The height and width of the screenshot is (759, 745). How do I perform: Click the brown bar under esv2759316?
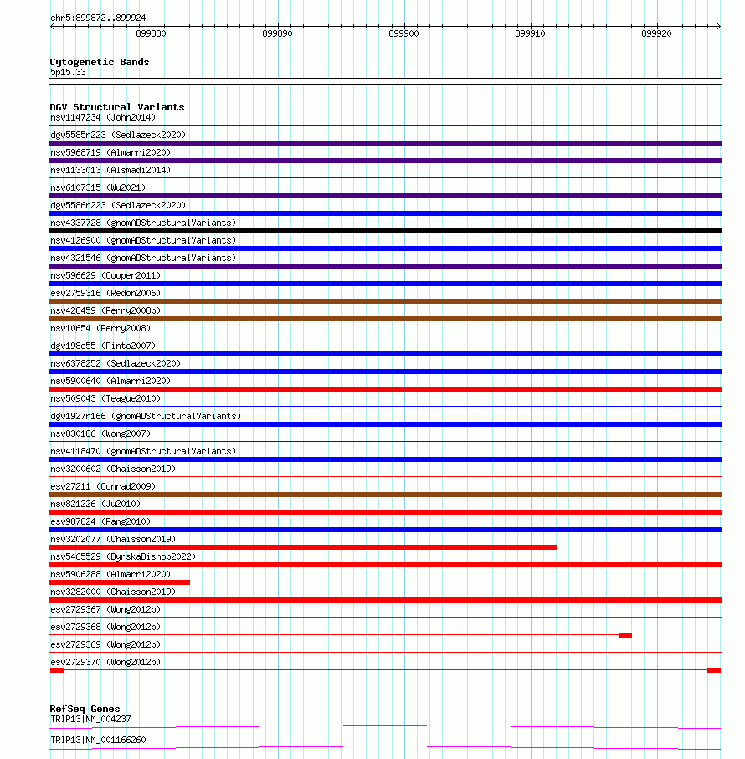(x=385, y=301)
